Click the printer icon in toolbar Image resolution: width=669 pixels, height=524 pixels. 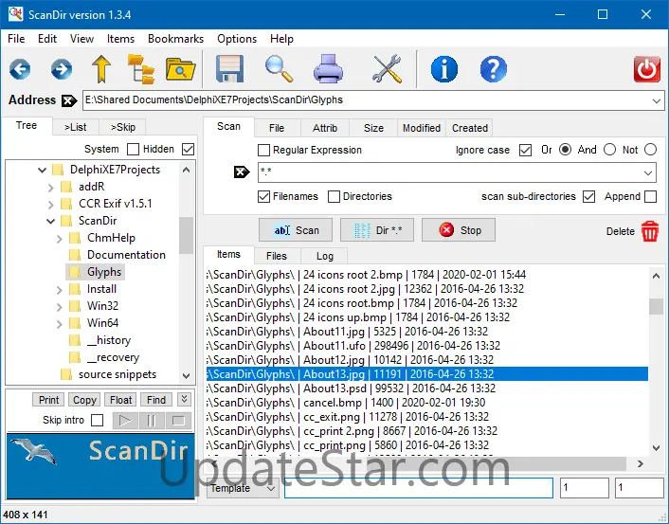click(328, 69)
